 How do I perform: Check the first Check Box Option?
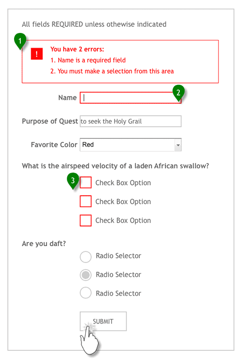coord(86,183)
